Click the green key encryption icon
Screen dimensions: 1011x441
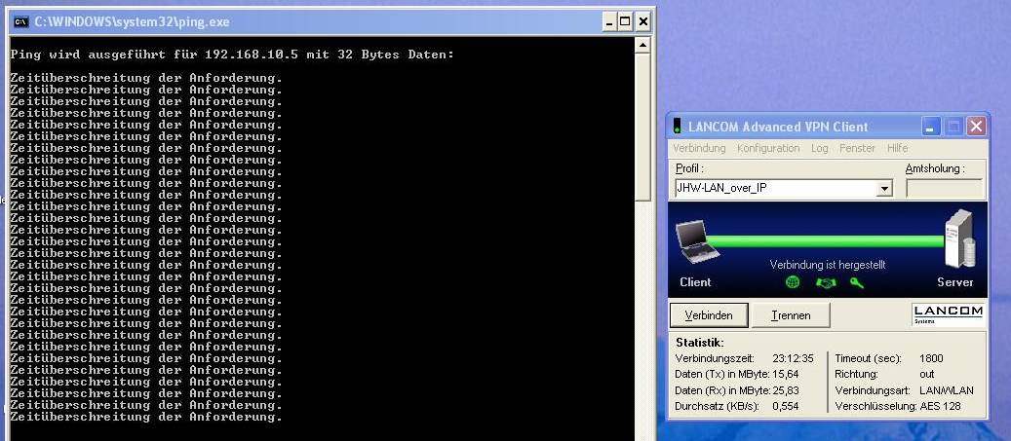point(857,282)
